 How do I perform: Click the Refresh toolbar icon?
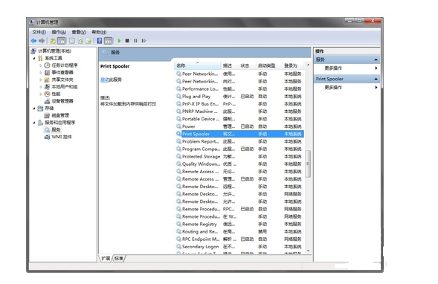click(x=80, y=41)
